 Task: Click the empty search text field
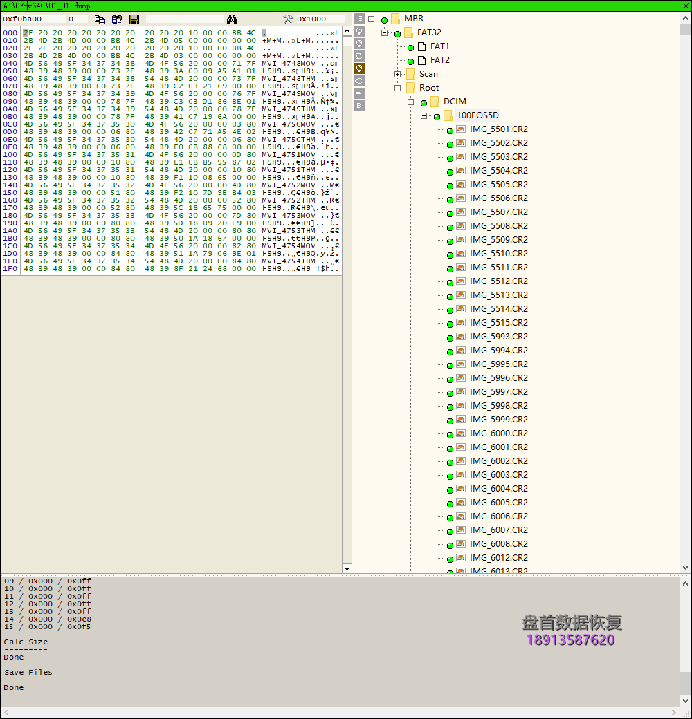185,19
